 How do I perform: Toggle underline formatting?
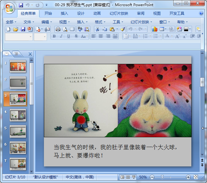coord(68,36)
